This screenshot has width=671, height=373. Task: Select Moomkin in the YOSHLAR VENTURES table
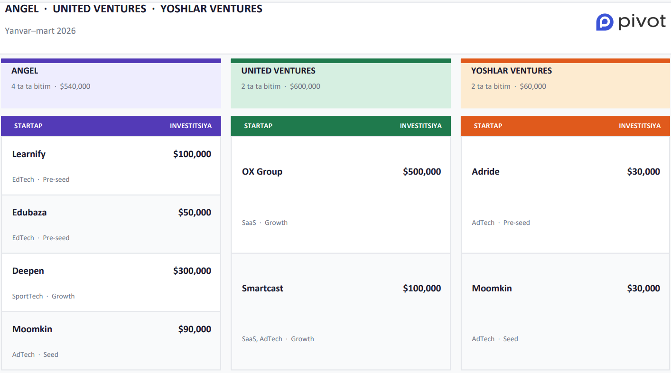(x=492, y=289)
